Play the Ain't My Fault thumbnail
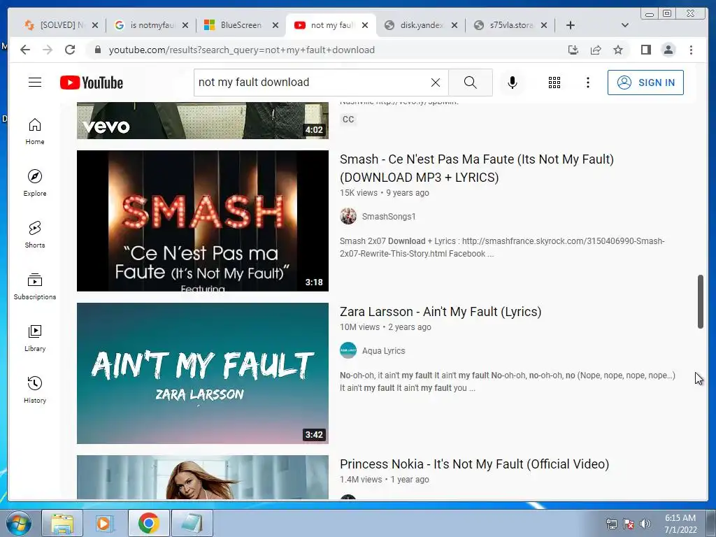The image size is (716, 537). (x=203, y=373)
